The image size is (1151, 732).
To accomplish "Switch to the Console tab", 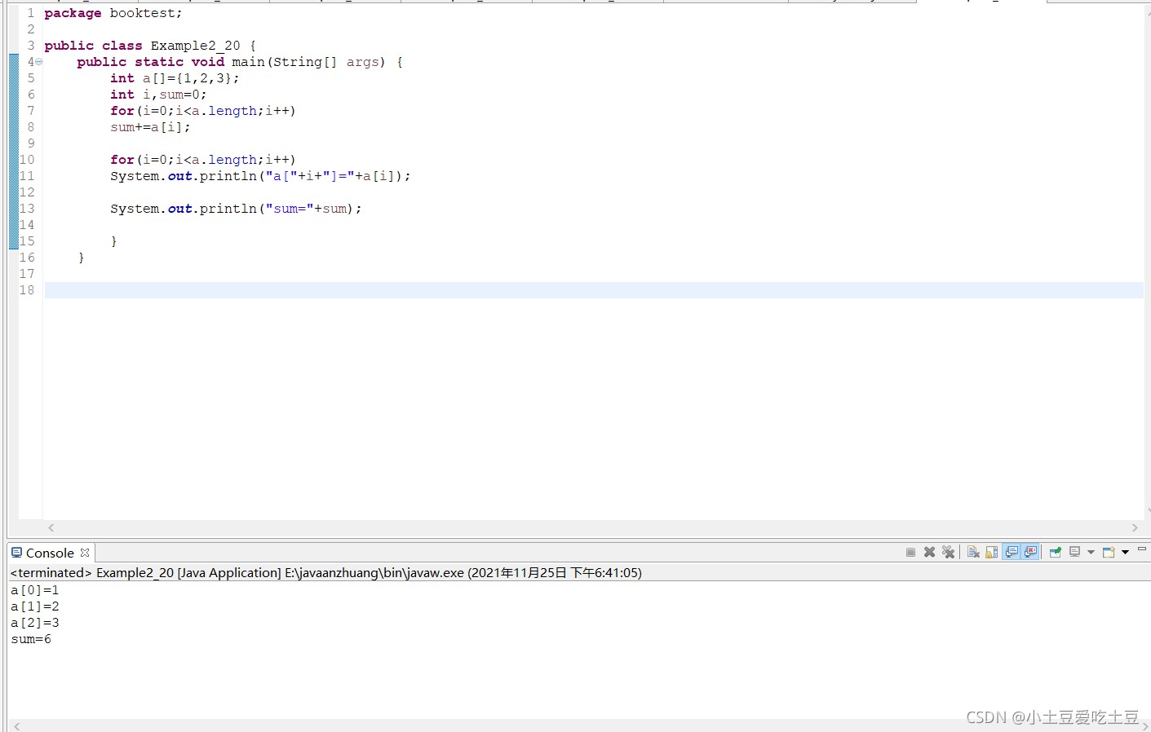I will 49,553.
